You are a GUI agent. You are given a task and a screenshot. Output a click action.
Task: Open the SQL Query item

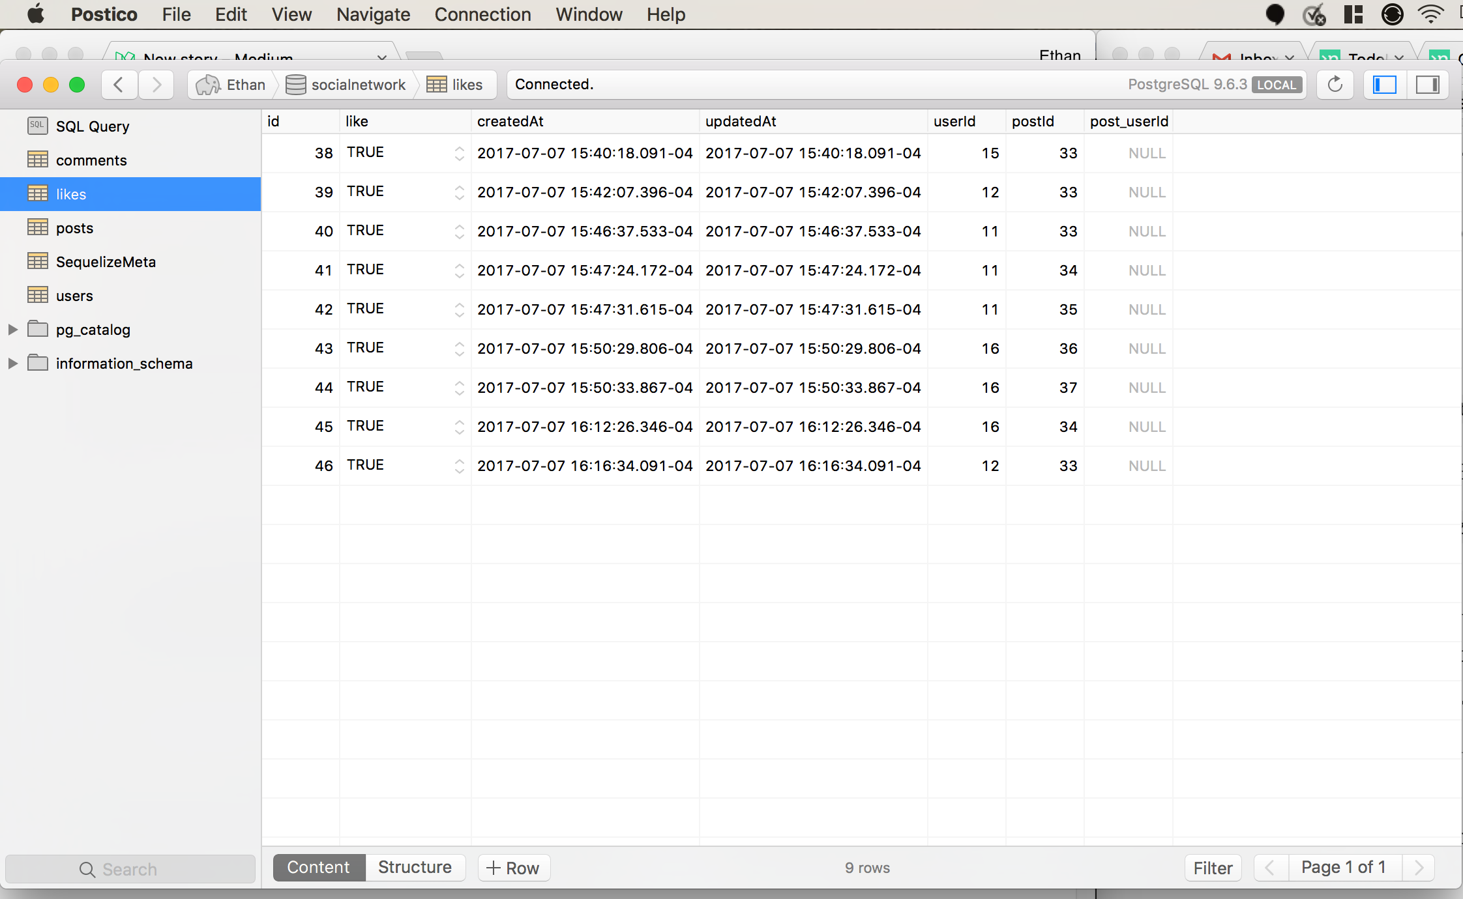coord(92,126)
